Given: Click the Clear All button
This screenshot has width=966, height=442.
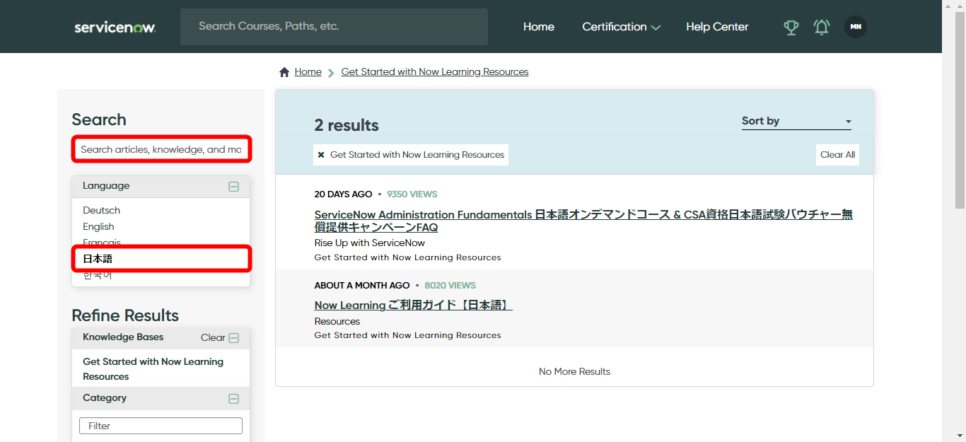Looking at the screenshot, I should point(837,154).
